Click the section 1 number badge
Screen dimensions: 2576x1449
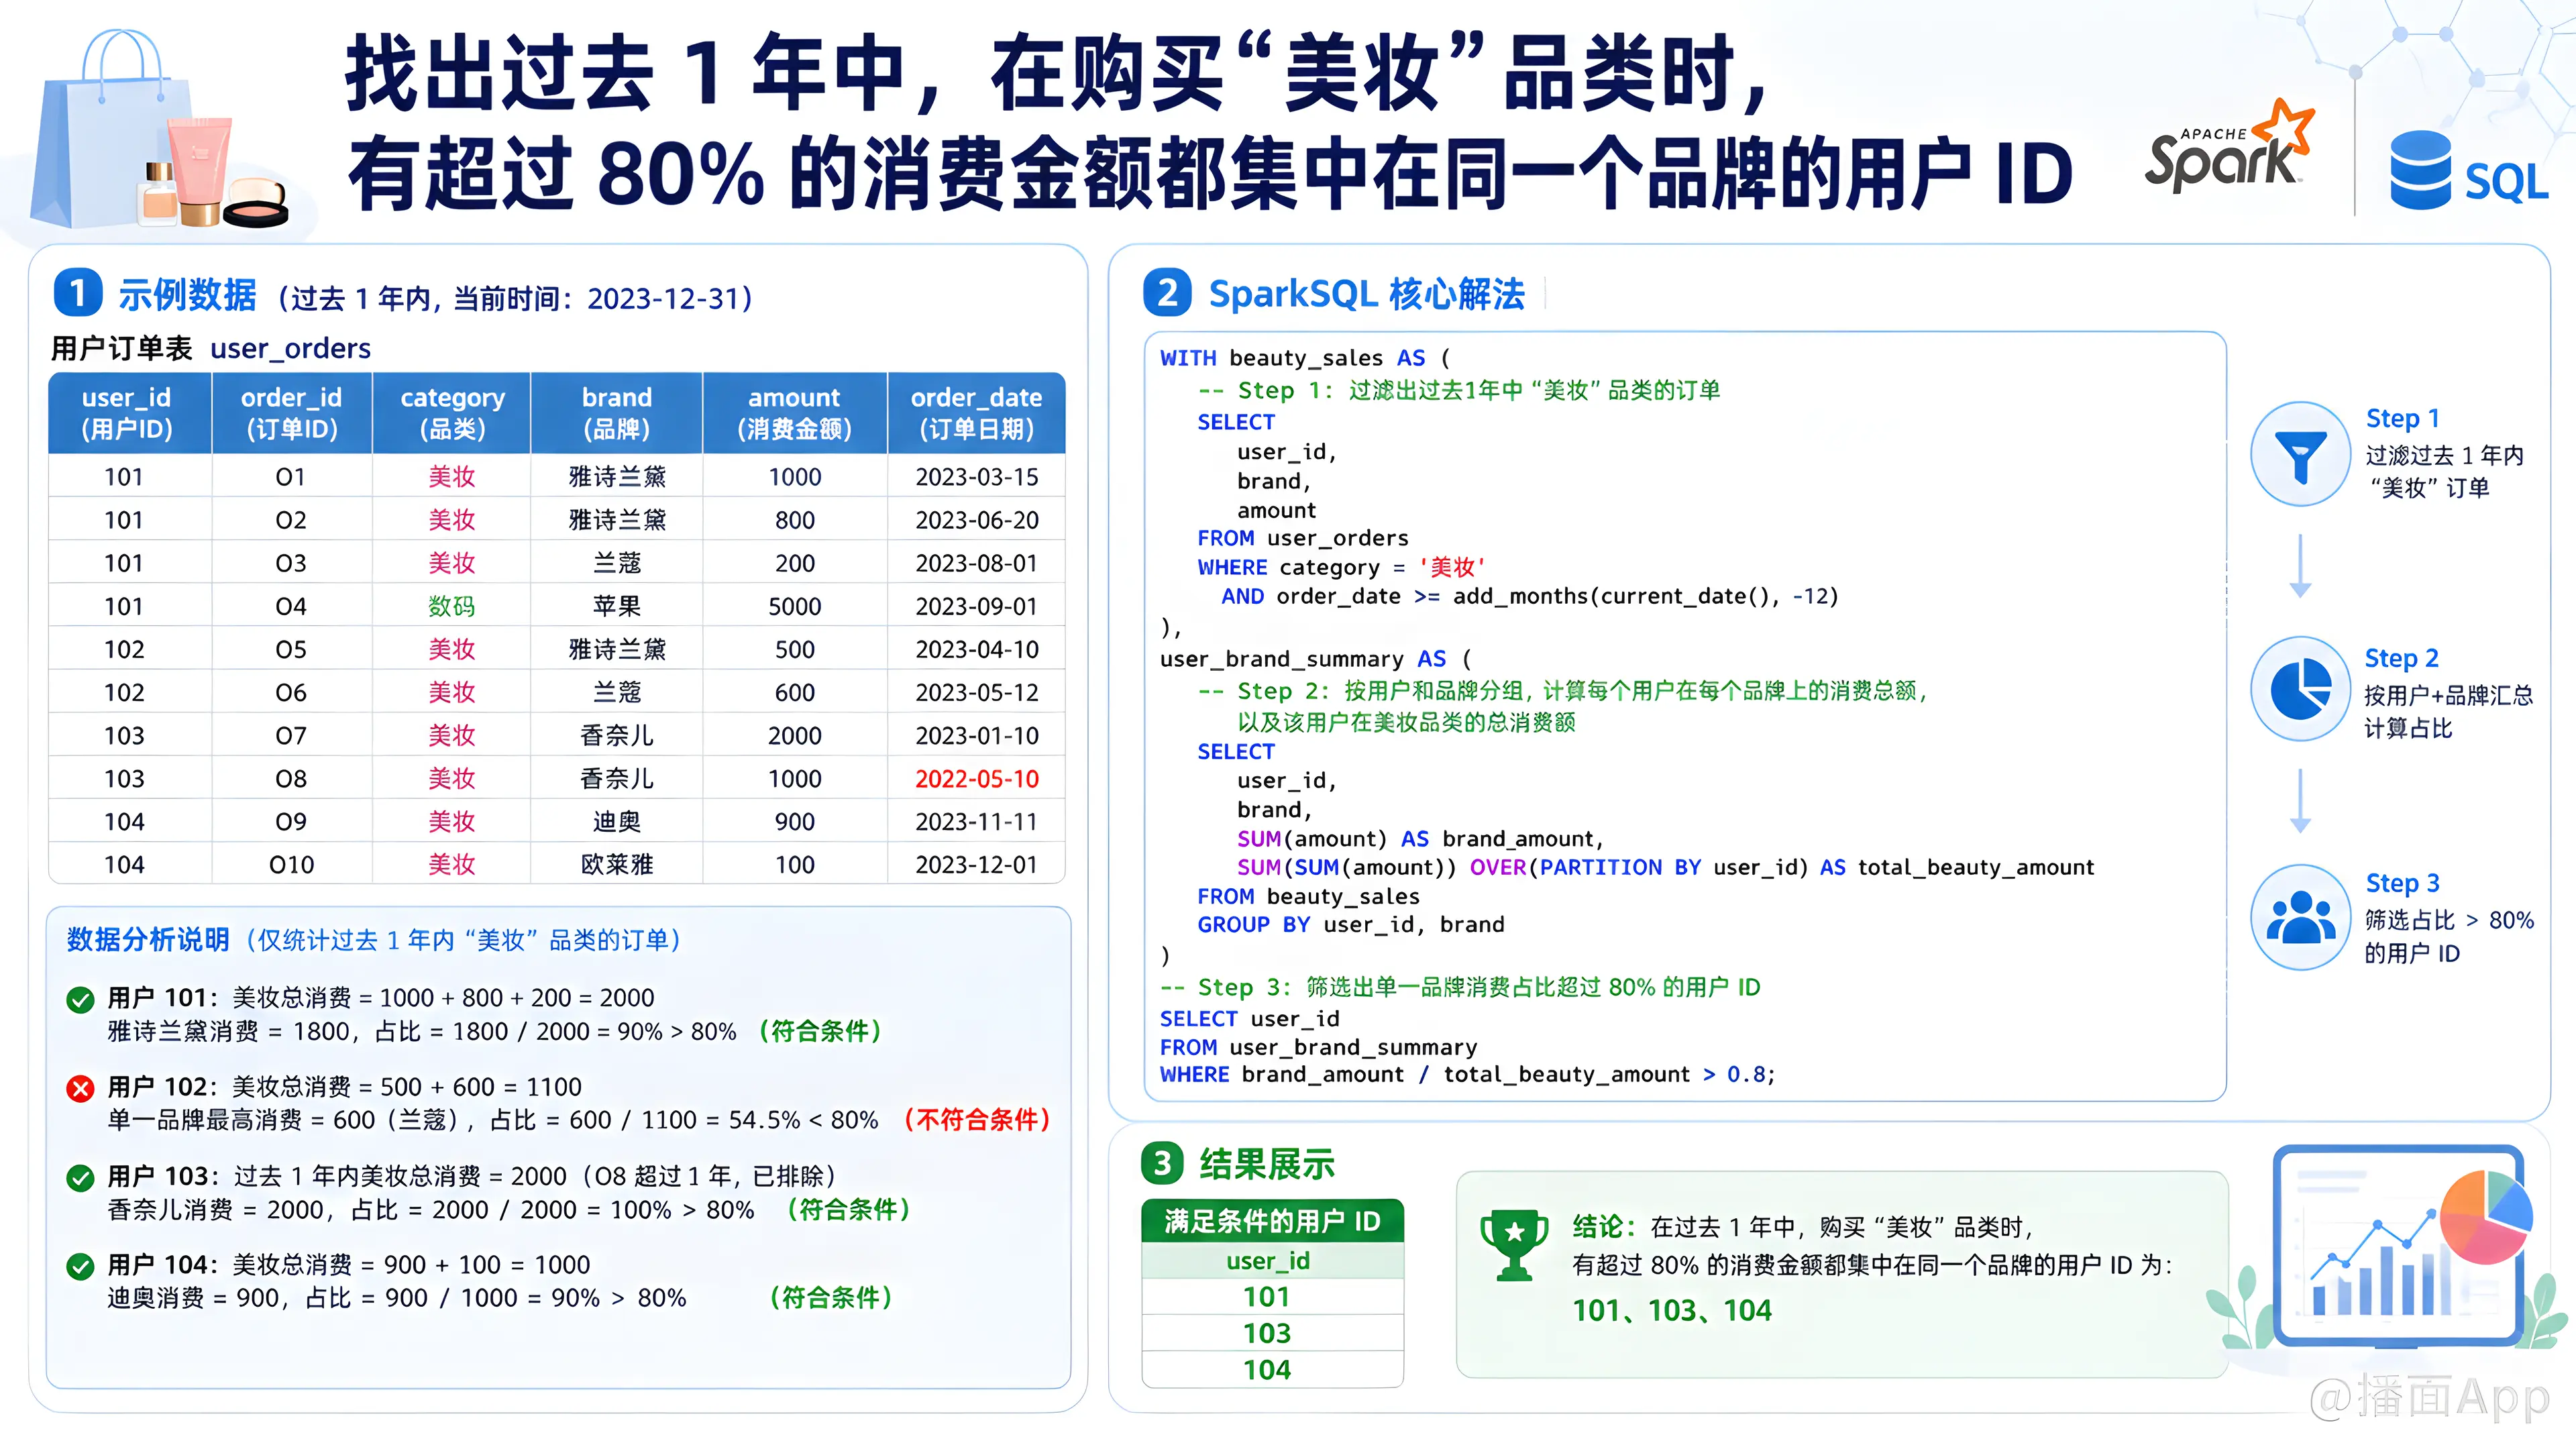pos(77,293)
